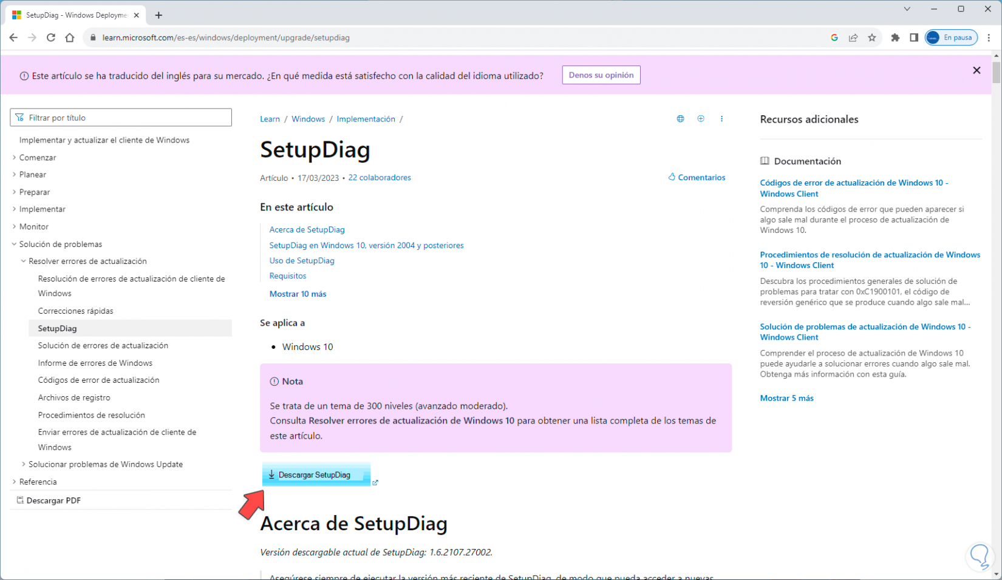
Task: Dismiss the translation feedback banner
Action: (976, 70)
